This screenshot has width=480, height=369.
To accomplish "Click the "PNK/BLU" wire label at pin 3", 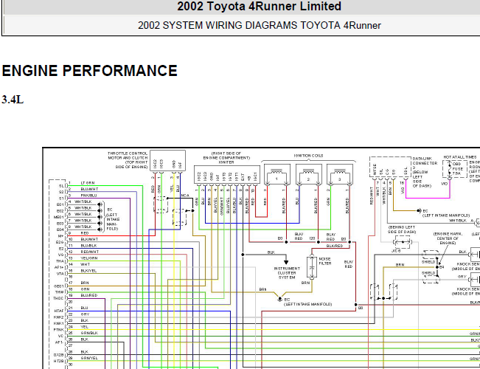I will tap(88, 196).
